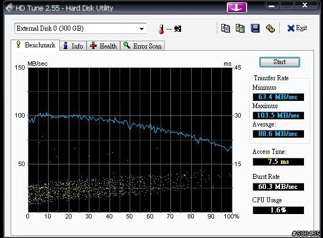Open the options wrench icon
323x238 pixels.
(270, 28)
